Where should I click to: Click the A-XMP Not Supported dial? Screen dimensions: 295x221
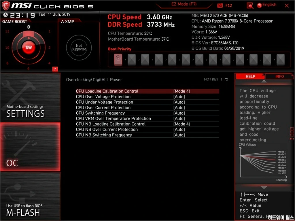click(79, 48)
